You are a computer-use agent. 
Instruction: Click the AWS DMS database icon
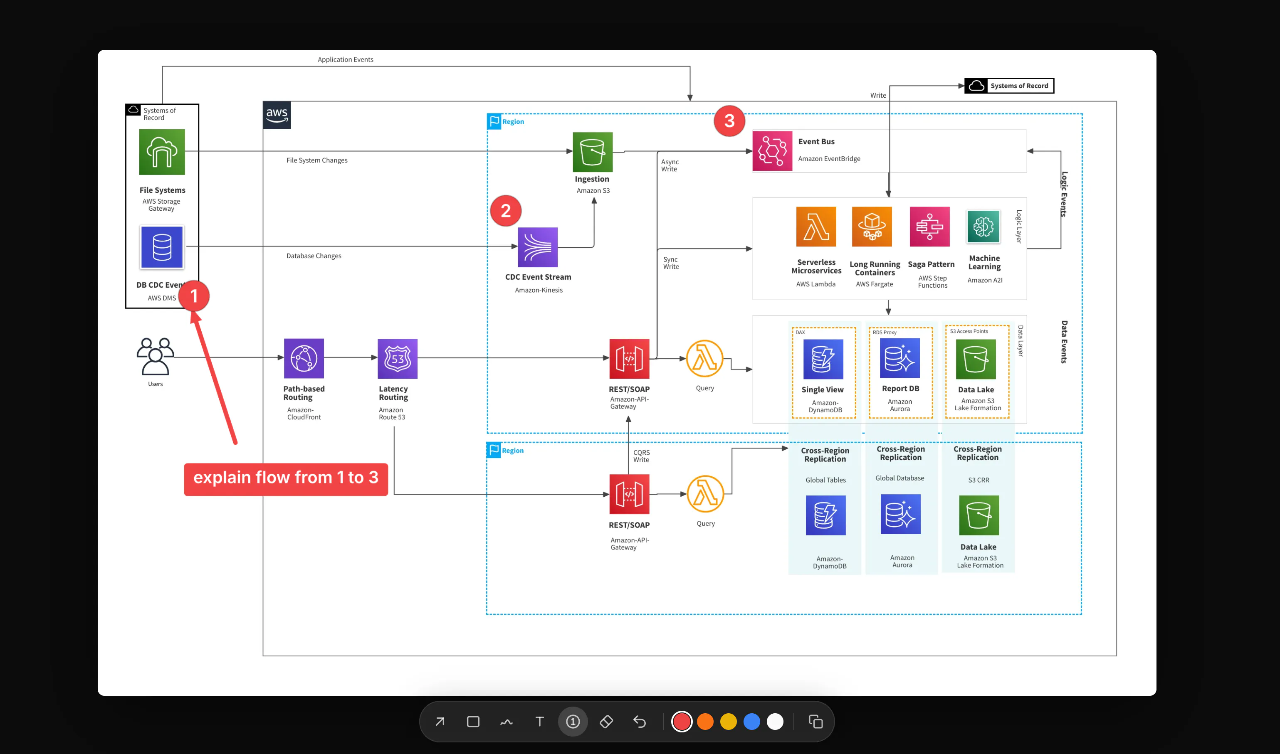click(162, 247)
